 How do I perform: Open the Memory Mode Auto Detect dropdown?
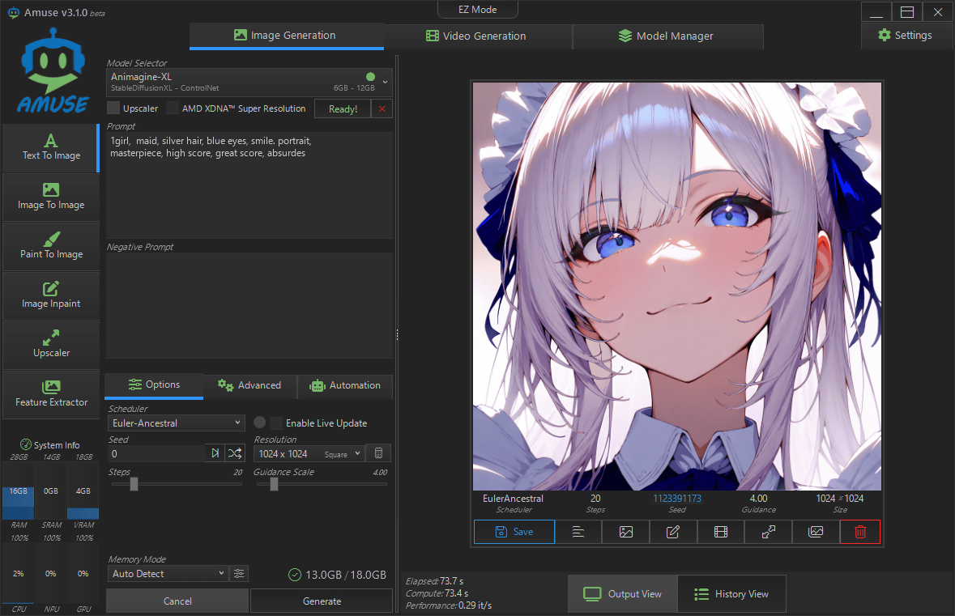(x=168, y=573)
